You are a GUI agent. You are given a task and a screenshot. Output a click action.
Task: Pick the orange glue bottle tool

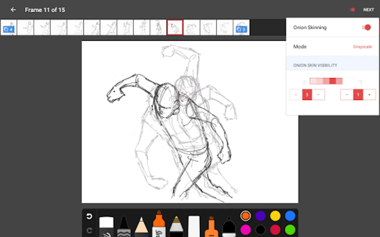(x=211, y=227)
